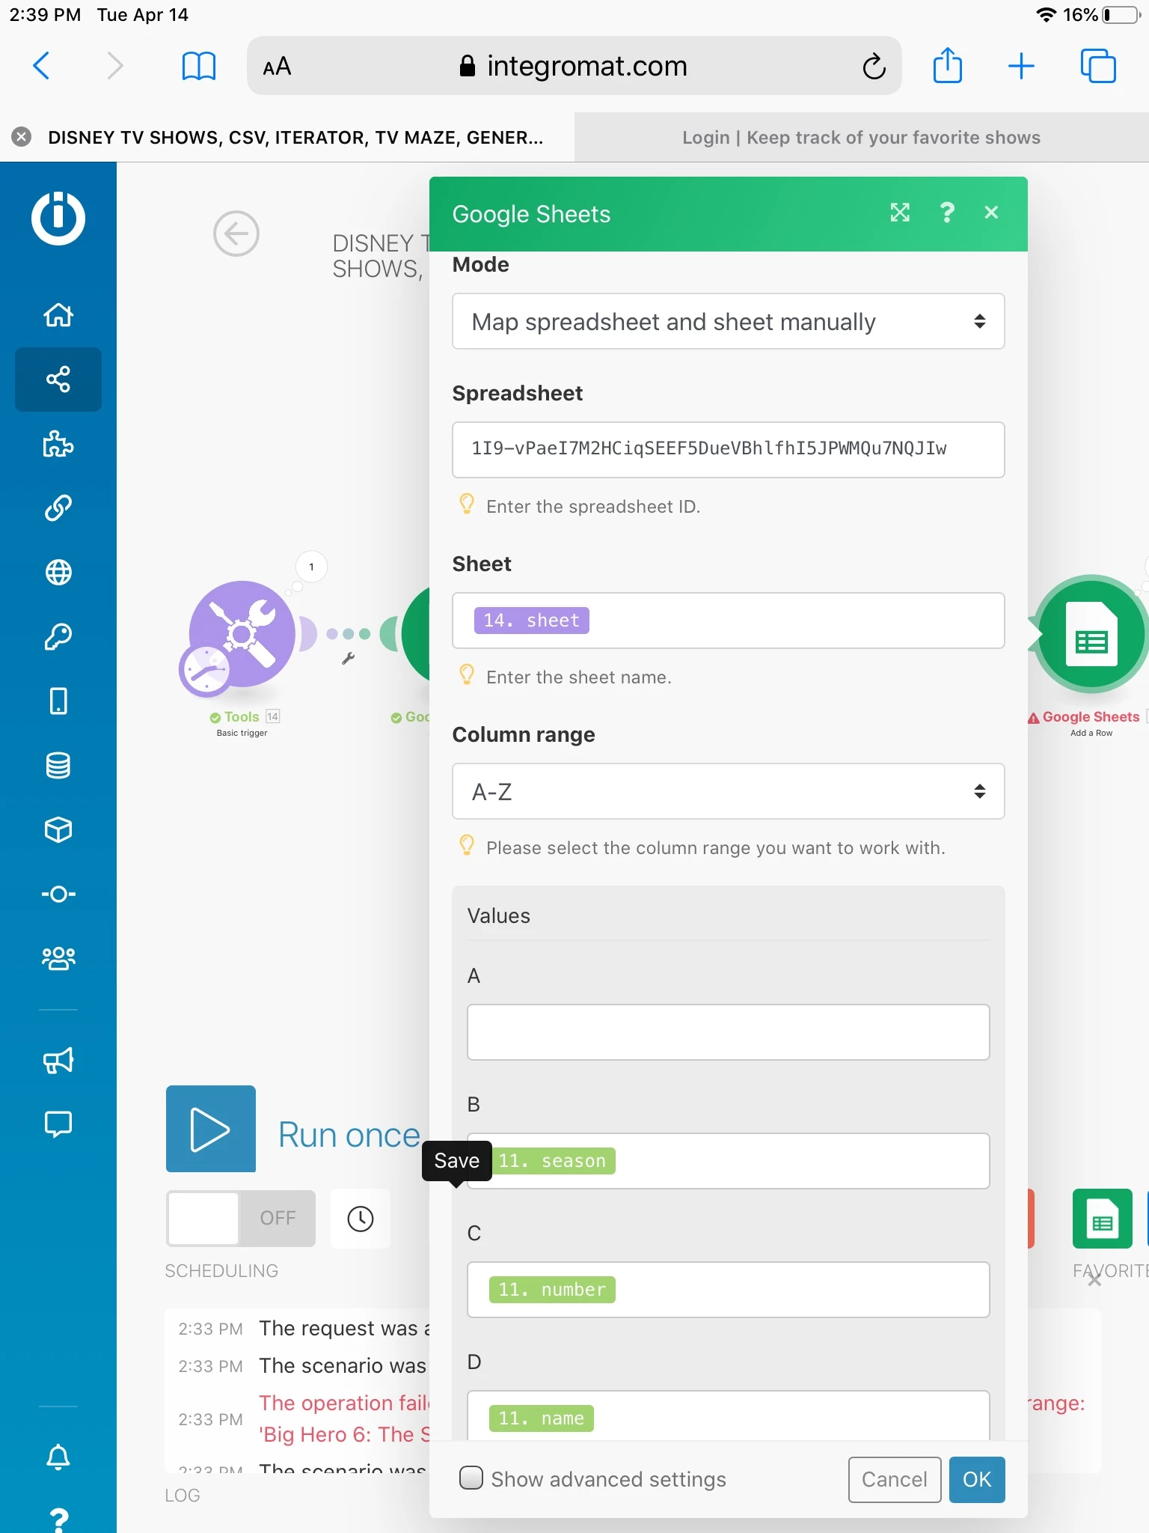
Task: Click Run once play button
Action: click(x=211, y=1129)
